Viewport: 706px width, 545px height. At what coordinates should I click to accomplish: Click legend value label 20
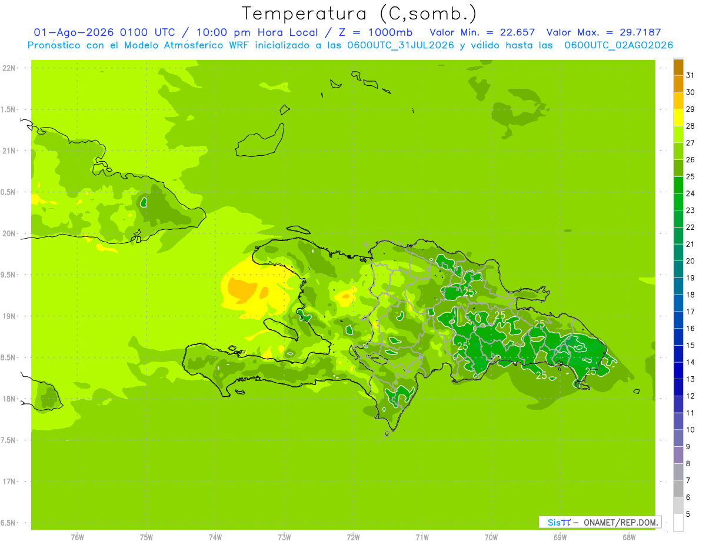click(x=690, y=261)
